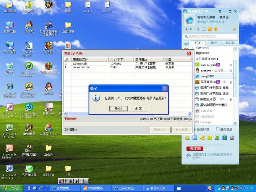Open AliWangWang main menu icon
Screen dimensions: 256x192
pos(220,11)
